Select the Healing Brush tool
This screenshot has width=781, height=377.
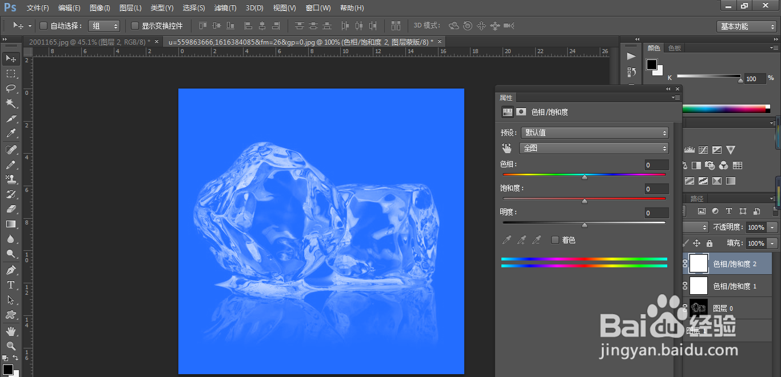[11, 150]
